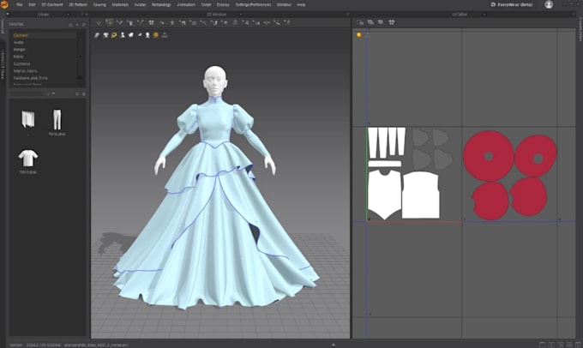Select the highlighted Select/Move tool icon

coord(110,22)
